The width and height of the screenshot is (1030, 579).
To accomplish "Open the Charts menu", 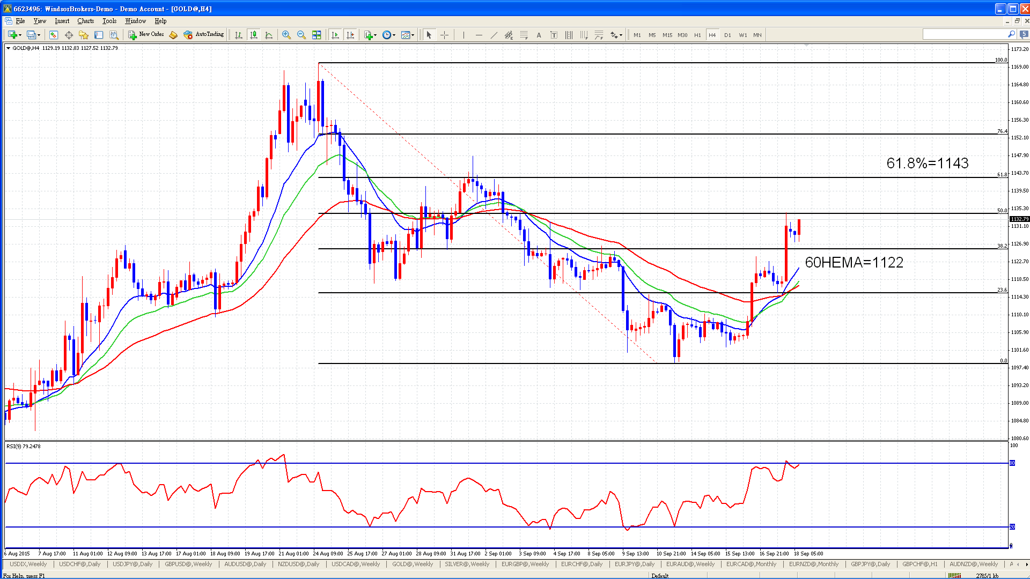I will pos(85,21).
